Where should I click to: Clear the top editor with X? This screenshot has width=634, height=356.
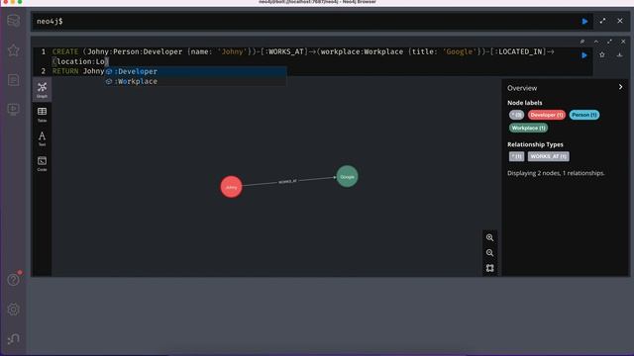pyautogui.click(x=620, y=21)
